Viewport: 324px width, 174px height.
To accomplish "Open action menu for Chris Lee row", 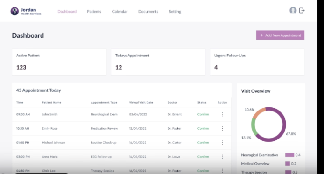I will [222, 171].
